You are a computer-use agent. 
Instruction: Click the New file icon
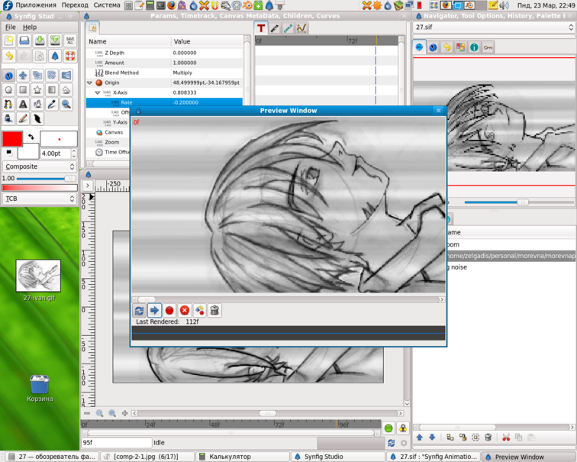click(9, 40)
